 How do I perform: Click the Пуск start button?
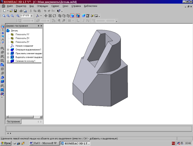click(x=6, y=143)
